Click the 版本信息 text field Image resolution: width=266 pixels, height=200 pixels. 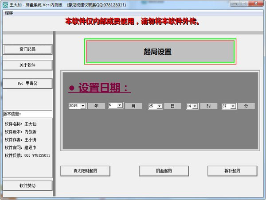[x=27, y=114]
